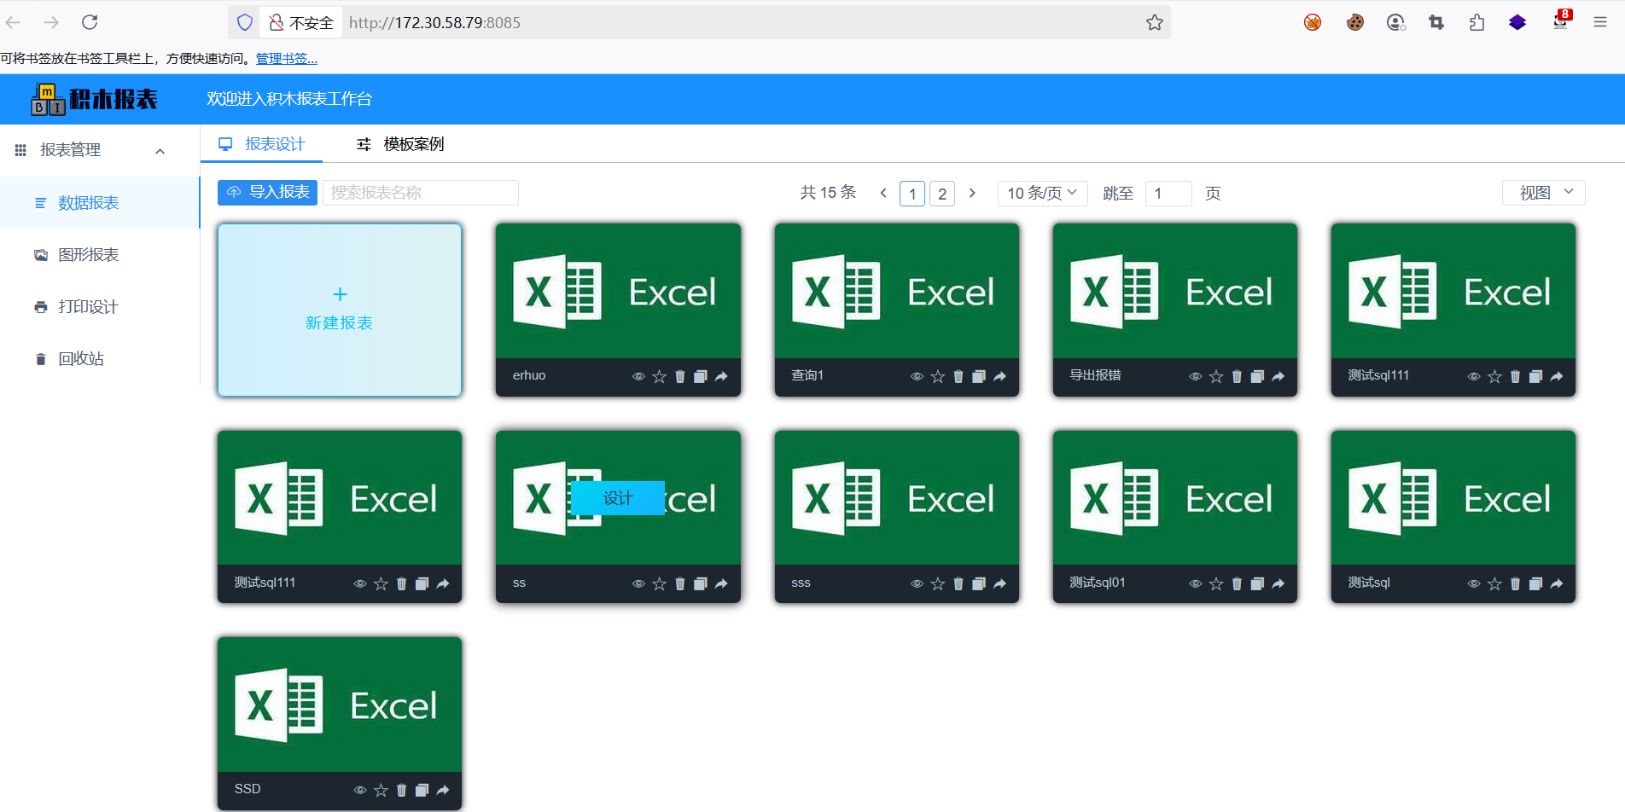Preview the erhuo report via eye icon
1625x812 pixels.
point(638,377)
